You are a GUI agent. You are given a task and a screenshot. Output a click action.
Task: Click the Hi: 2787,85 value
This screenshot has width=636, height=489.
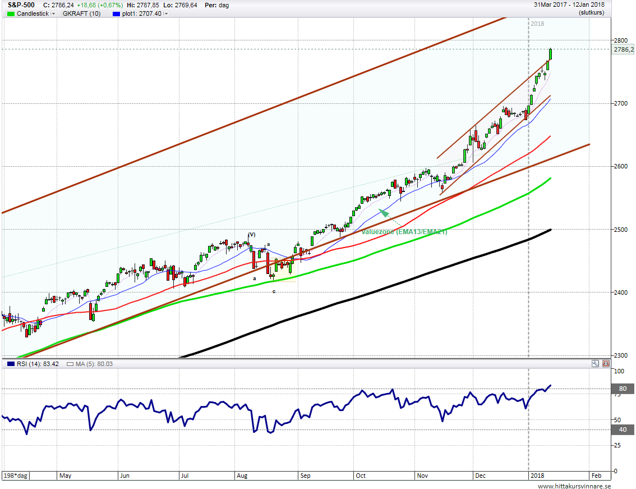tap(143, 5)
